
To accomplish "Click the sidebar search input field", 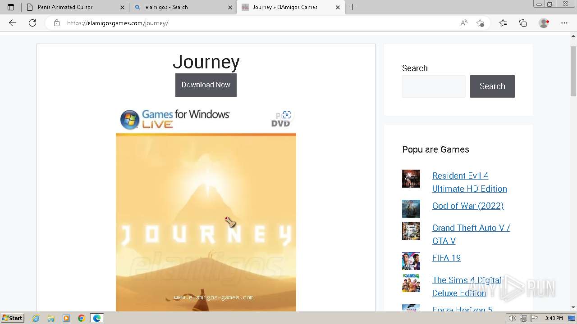I will (x=434, y=86).
